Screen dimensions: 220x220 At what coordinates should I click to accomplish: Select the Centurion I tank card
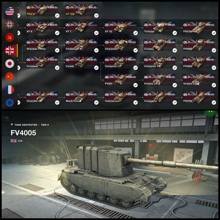pos(120,63)
